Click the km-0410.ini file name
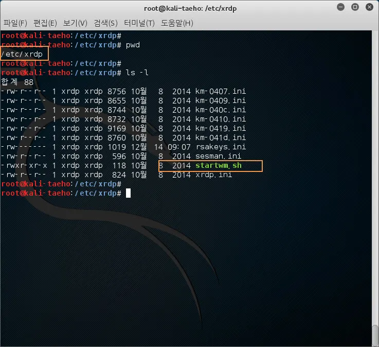Screen dimensions: 379x347 pyautogui.click(x=221, y=119)
